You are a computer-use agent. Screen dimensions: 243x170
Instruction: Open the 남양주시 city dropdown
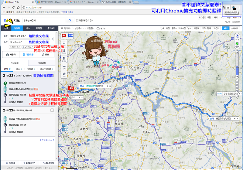pyautogui.click(x=80, y=28)
